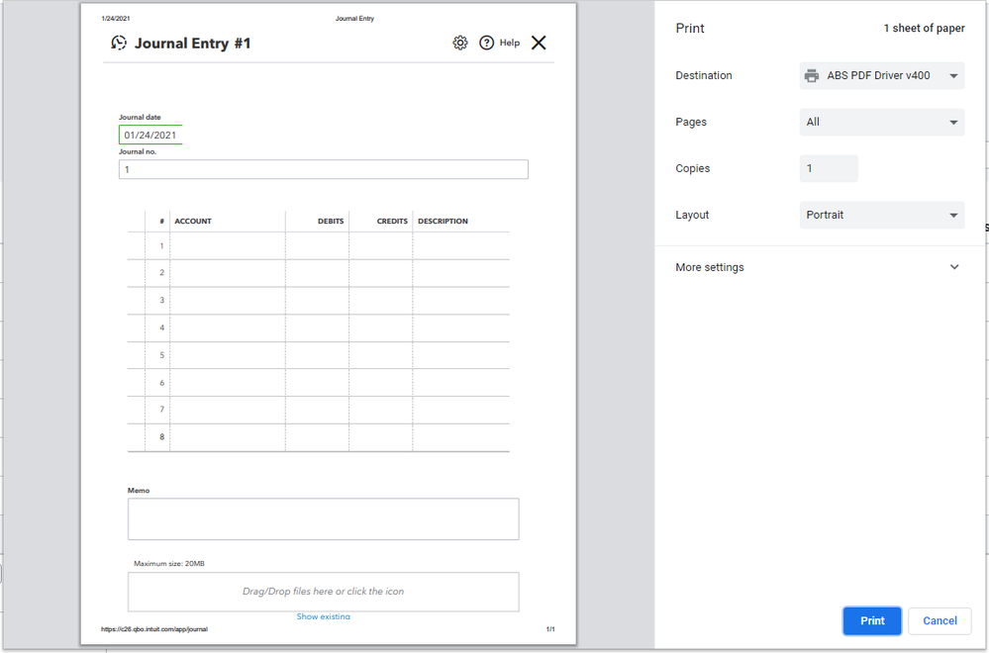The image size is (989, 653).
Task: Click the DESCRIPTION column header
Action: pyautogui.click(x=443, y=222)
